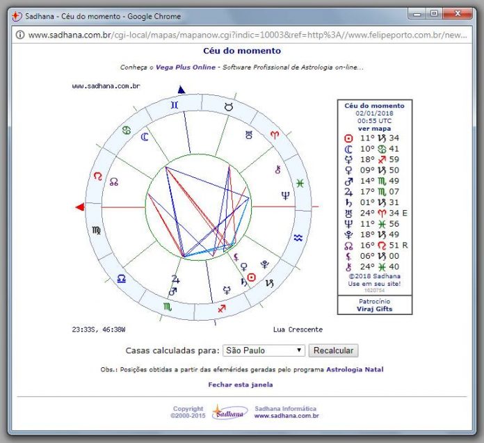
Task: Click the Pluto glyph inside the chart
Action: point(265,264)
